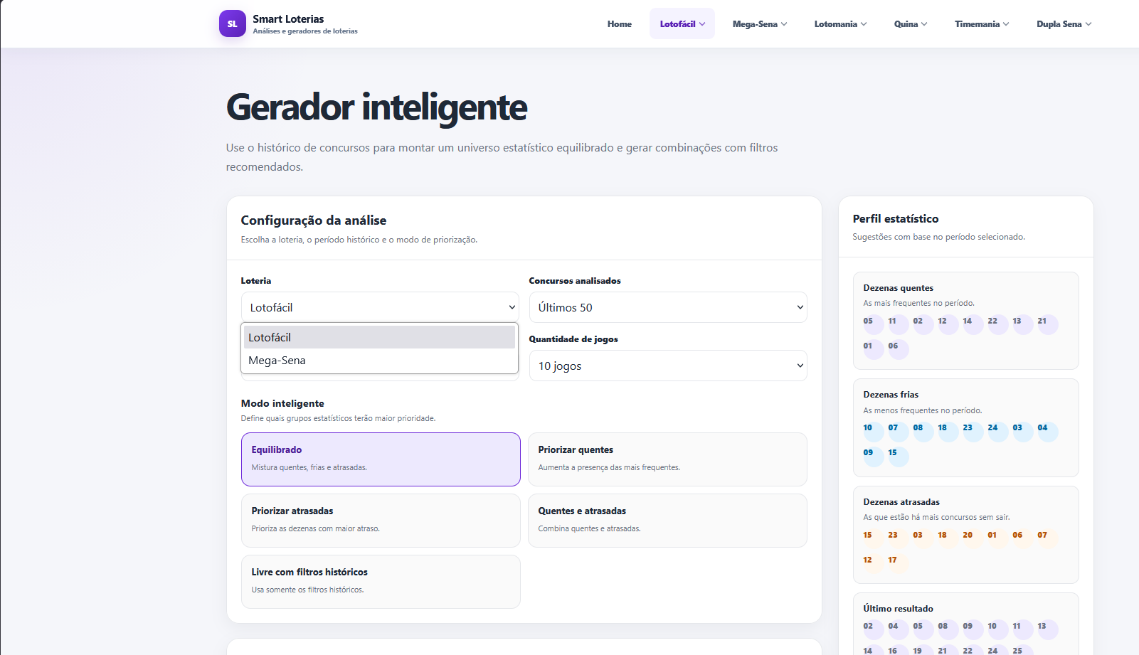Click the Dezenas atrasadas heading

tap(901, 502)
